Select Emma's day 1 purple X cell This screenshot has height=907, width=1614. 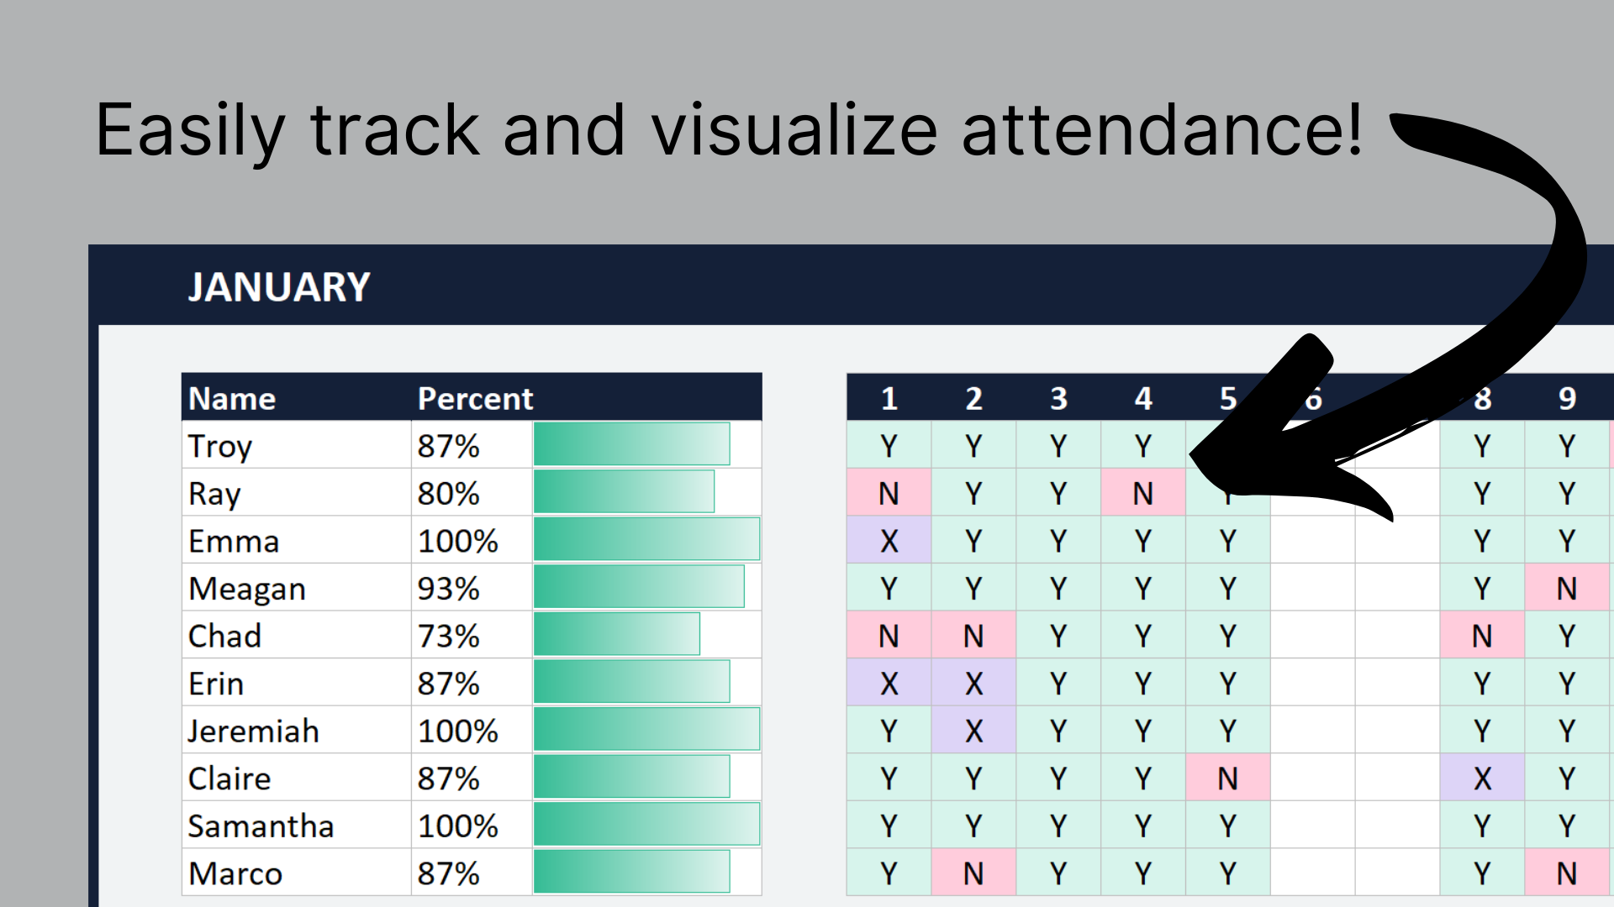[x=889, y=540]
